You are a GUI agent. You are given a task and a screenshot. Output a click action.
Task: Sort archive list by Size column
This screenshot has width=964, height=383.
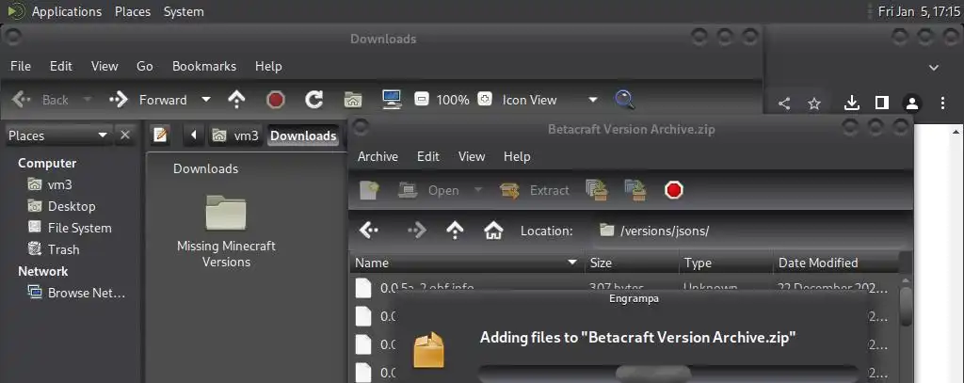pyautogui.click(x=632, y=263)
